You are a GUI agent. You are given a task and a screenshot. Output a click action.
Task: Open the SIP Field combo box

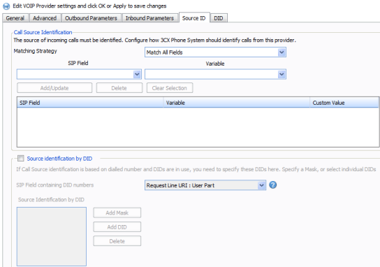pyautogui.click(x=79, y=74)
